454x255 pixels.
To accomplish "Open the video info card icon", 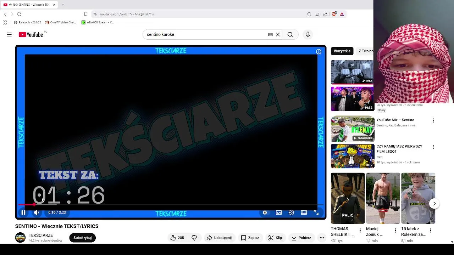I will pos(319,52).
